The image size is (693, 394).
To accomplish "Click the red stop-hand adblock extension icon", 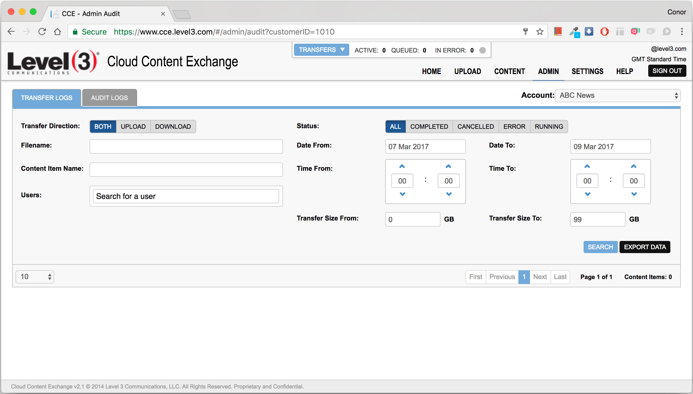I will pyautogui.click(x=604, y=31).
